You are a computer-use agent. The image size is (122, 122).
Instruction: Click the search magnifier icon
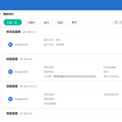[x=116, y=22]
